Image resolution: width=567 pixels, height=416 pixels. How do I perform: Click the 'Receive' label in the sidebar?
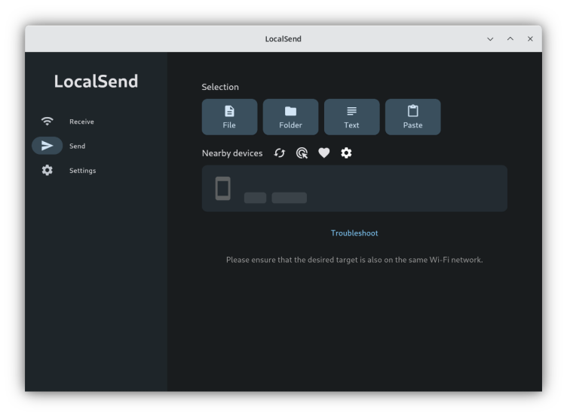[x=81, y=122]
